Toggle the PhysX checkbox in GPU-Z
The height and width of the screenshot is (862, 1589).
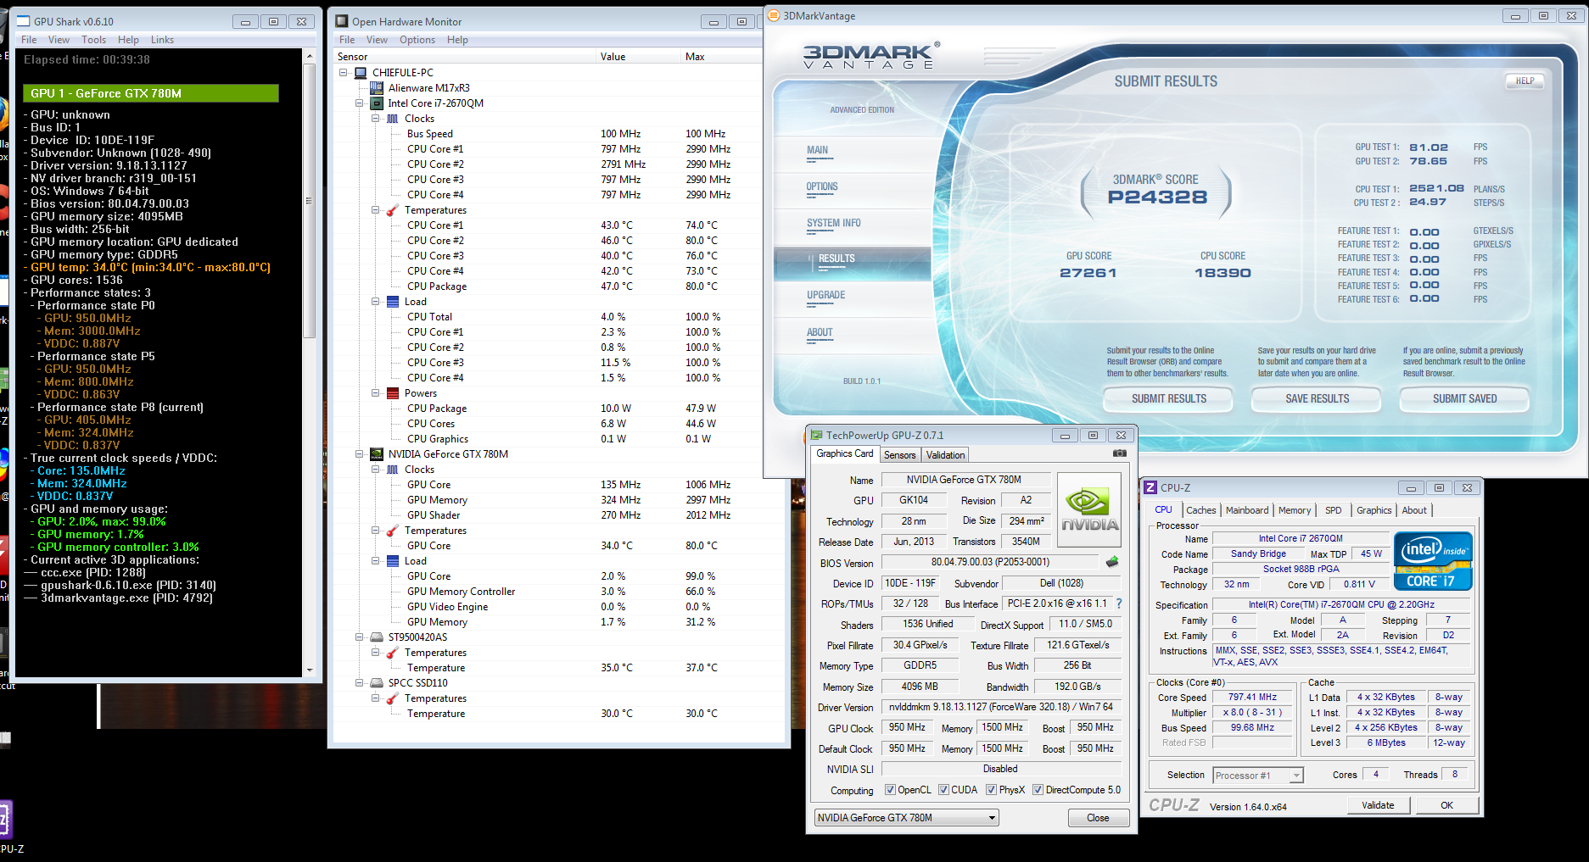point(991,790)
